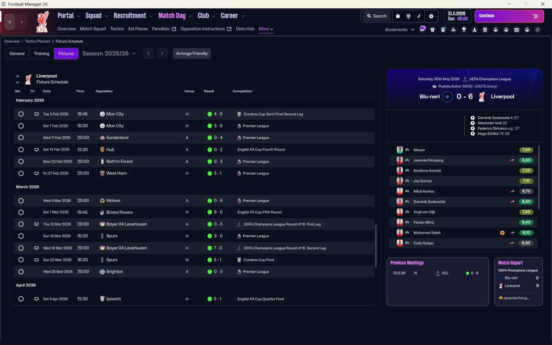Select the radio for Bristol Rovers fixture
Viewport: 552px width, 345px height.
click(x=21, y=213)
